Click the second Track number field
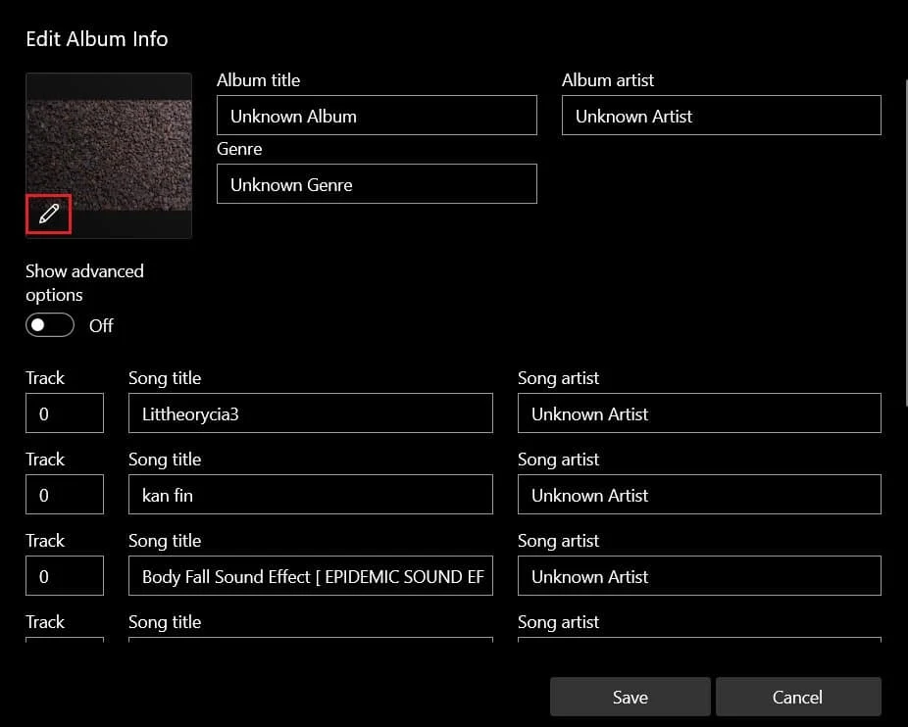908x727 pixels. tap(64, 495)
